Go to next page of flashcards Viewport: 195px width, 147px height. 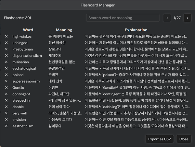(x=187, y=18)
